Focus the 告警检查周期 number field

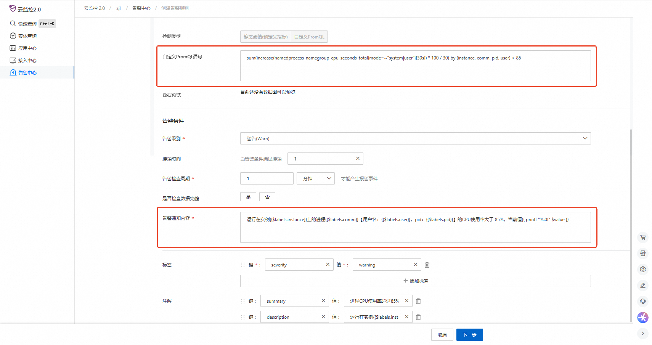267,178
